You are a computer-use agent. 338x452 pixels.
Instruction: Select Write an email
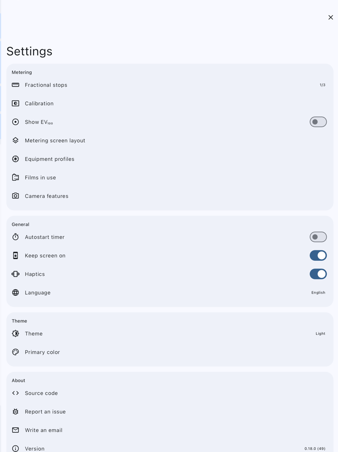pyautogui.click(x=169, y=430)
